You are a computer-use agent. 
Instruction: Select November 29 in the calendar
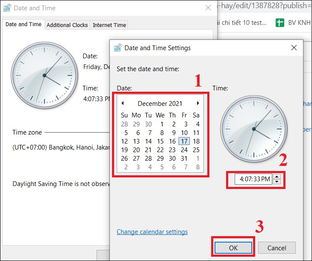(x=136, y=124)
